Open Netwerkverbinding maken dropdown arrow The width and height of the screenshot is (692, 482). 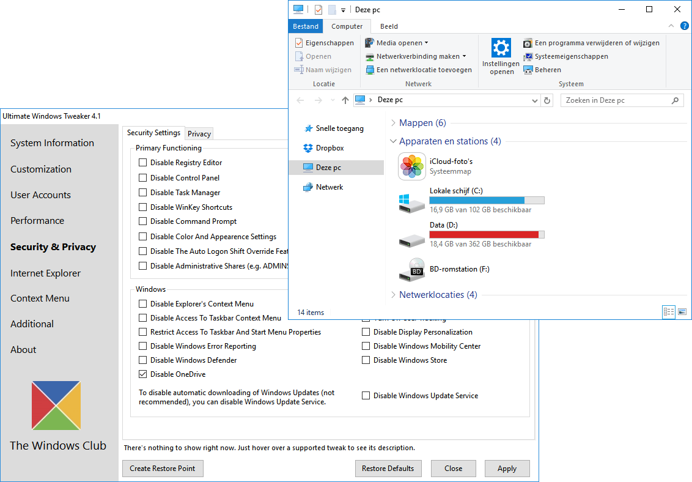[464, 56]
